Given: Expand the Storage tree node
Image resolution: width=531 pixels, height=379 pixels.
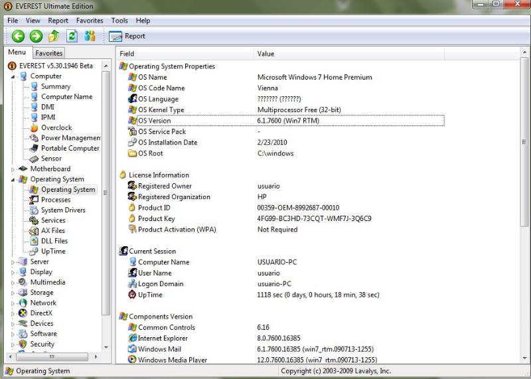Looking at the screenshot, I should point(13,293).
